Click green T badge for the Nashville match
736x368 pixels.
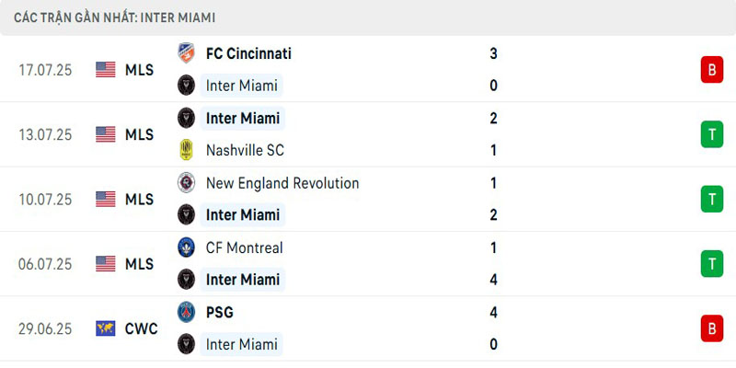(711, 134)
